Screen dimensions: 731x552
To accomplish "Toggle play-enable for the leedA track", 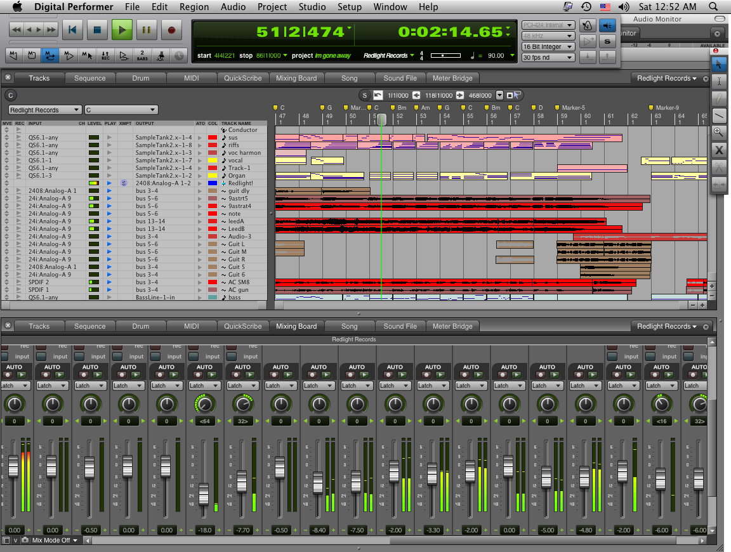I will [109, 221].
